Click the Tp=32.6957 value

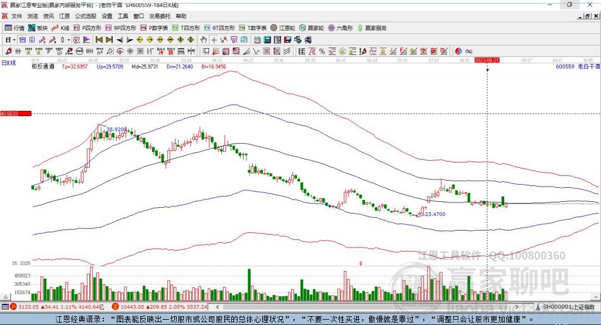75,67
